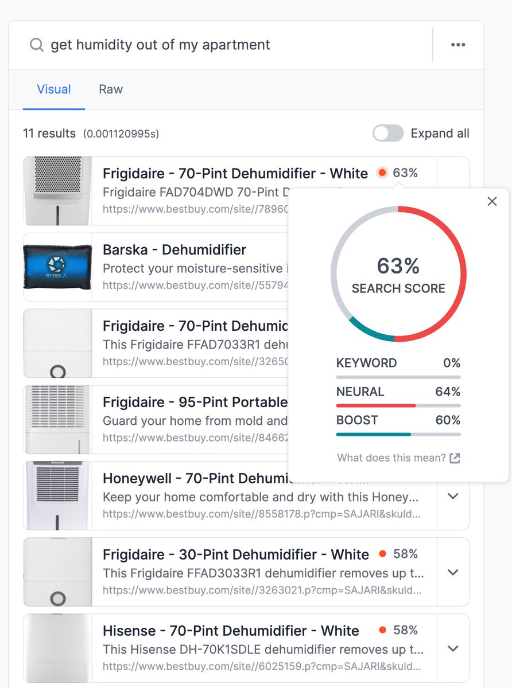Click the 58% score on Frigidaire 30-Pint row

coord(405,554)
